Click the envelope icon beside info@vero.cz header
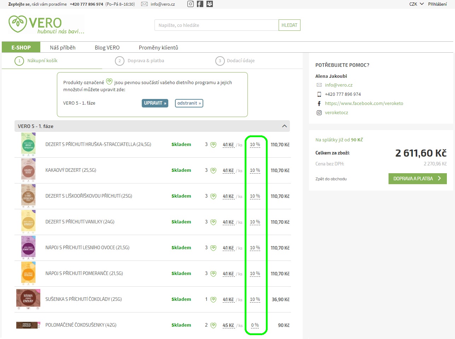 tap(144, 4)
